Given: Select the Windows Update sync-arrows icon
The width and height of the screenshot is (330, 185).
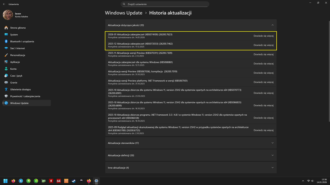Looking at the screenshot, I should tap(6, 103).
